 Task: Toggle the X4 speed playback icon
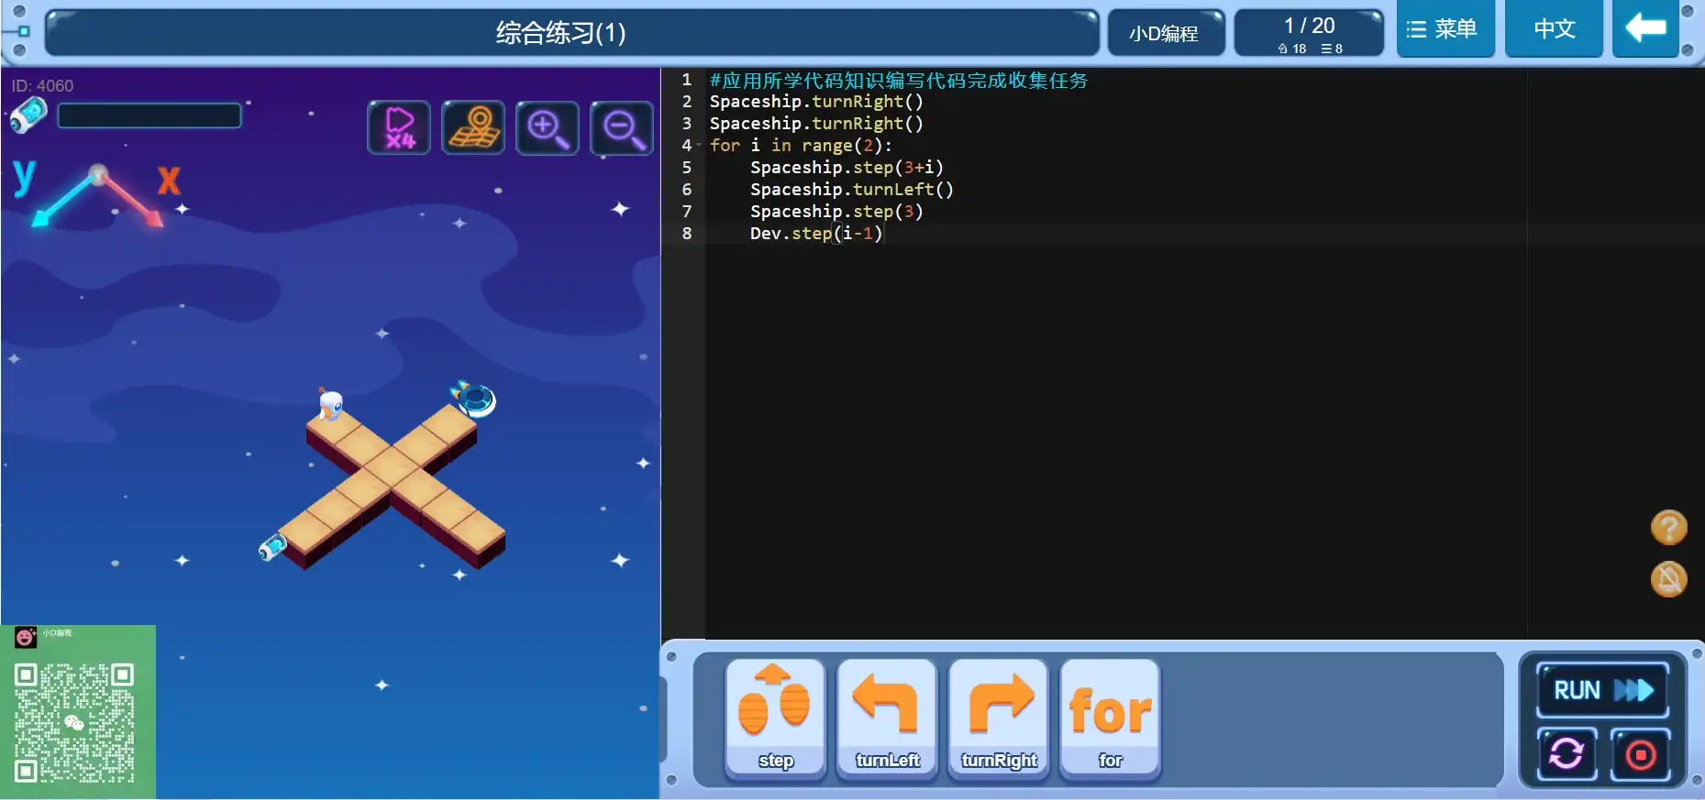[x=399, y=127]
